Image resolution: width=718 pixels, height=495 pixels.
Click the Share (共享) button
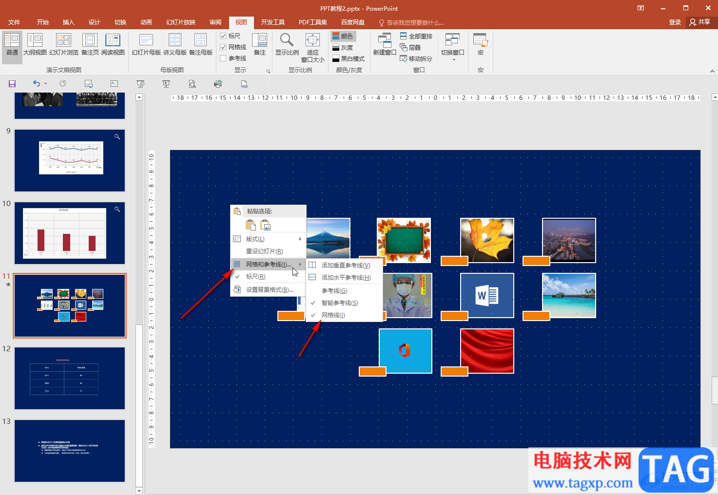coord(700,22)
